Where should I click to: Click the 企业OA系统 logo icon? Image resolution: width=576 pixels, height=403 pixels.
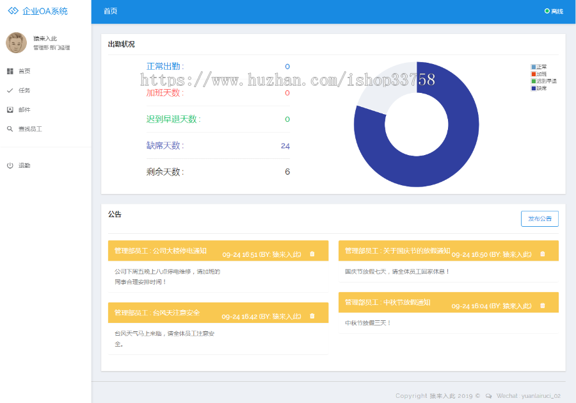pyautogui.click(x=13, y=12)
